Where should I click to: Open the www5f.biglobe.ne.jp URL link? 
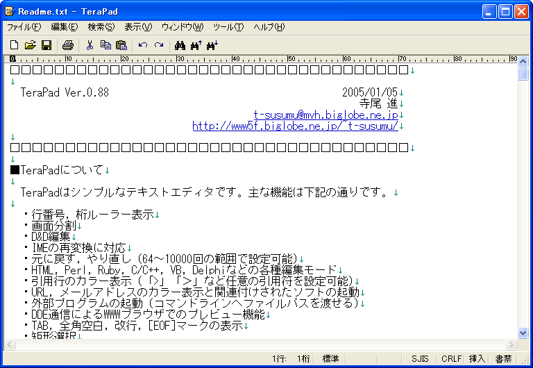[295, 126]
